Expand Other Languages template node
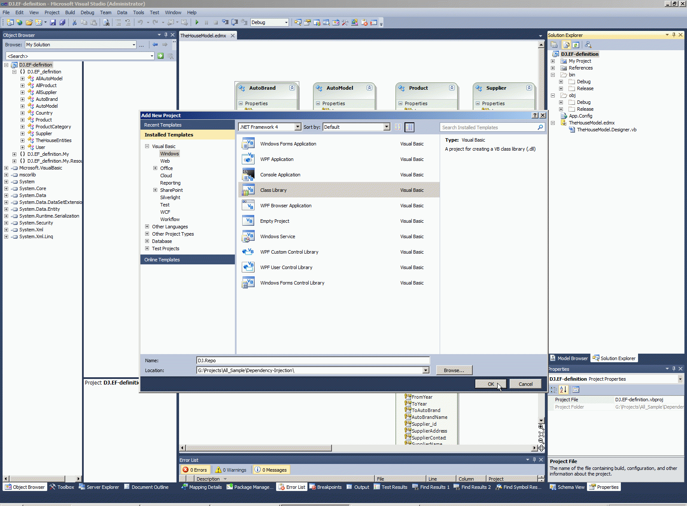Screen dimensions: 687x506 point(147,227)
